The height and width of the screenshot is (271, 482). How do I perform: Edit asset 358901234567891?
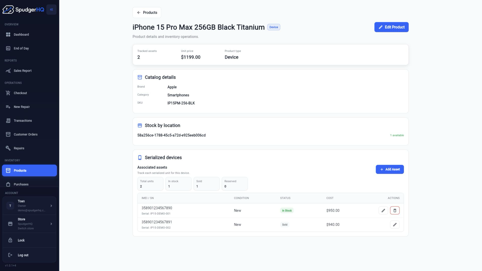[x=395, y=225]
